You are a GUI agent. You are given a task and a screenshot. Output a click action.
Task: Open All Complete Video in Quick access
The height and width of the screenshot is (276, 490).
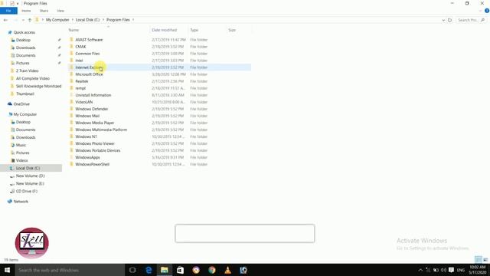tap(32, 78)
